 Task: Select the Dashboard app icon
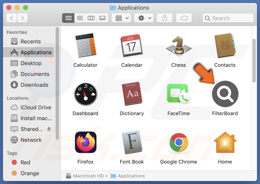(x=86, y=94)
